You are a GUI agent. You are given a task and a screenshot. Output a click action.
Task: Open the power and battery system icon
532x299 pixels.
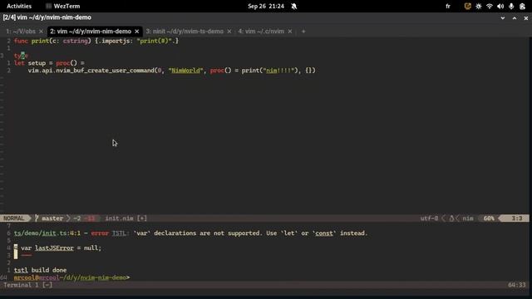pyautogui.click(x=522, y=6)
